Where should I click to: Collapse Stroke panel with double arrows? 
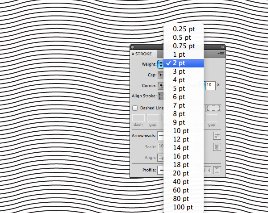click(x=222, y=47)
